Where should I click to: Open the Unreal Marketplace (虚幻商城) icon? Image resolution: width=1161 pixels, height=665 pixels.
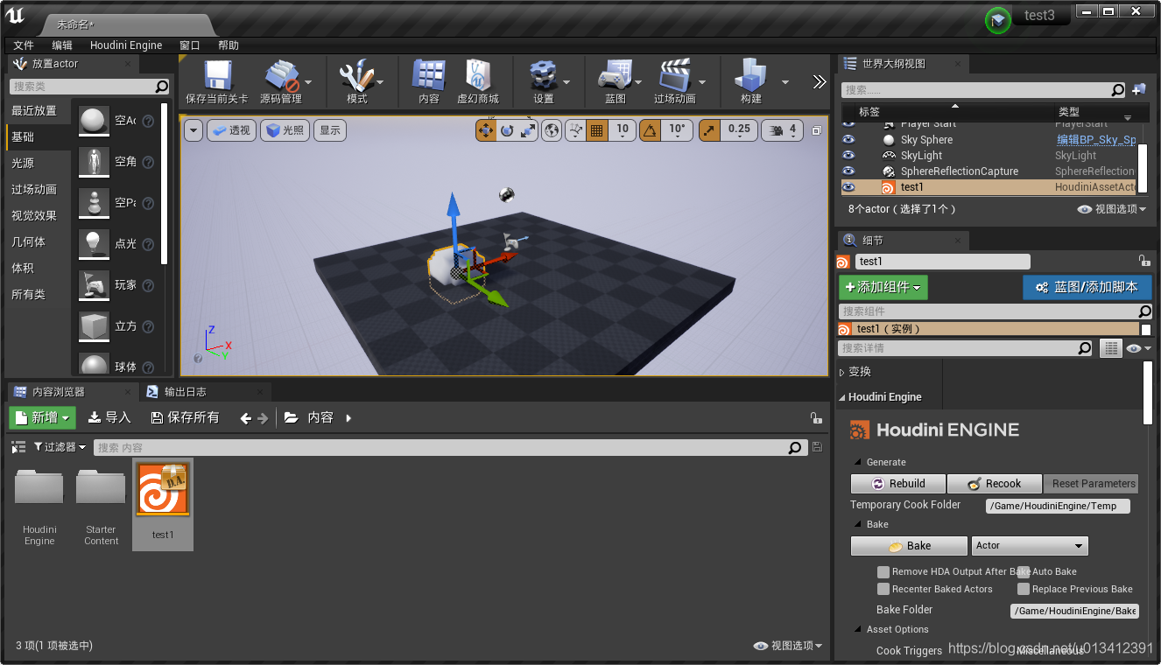[478, 76]
